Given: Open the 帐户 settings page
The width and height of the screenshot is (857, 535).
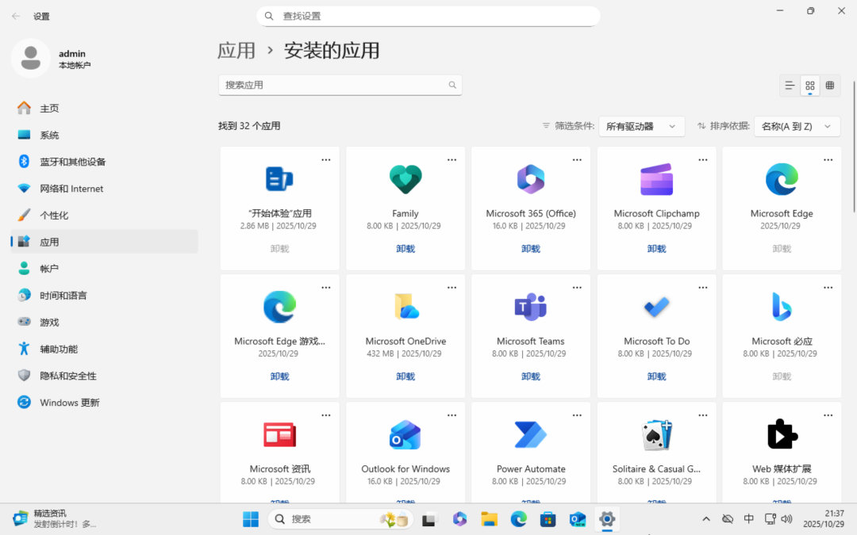Looking at the screenshot, I should pos(105,269).
